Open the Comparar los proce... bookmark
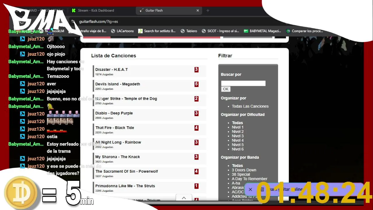 coord(305,31)
